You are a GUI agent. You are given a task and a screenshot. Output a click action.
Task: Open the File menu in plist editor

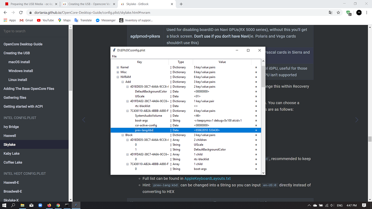114,56
